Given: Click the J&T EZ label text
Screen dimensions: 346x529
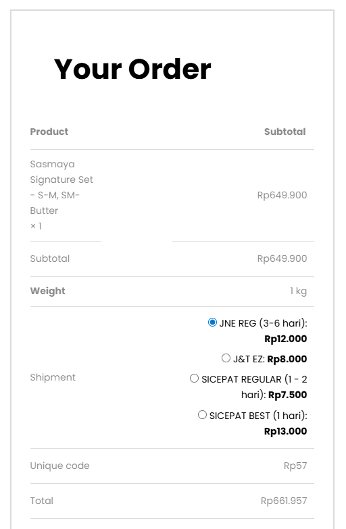Looking at the screenshot, I should (x=249, y=359).
